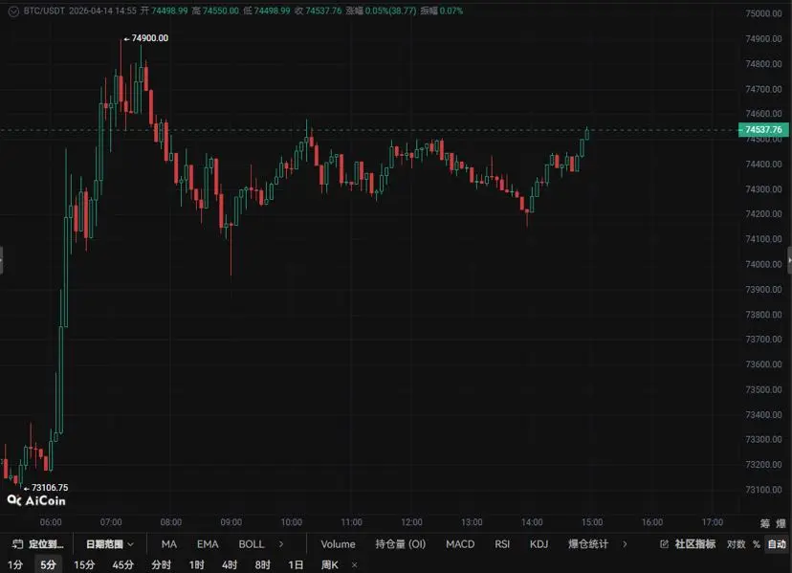Click the 17:00 time axis label
This screenshot has height=573, width=792.
tap(713, 522)
